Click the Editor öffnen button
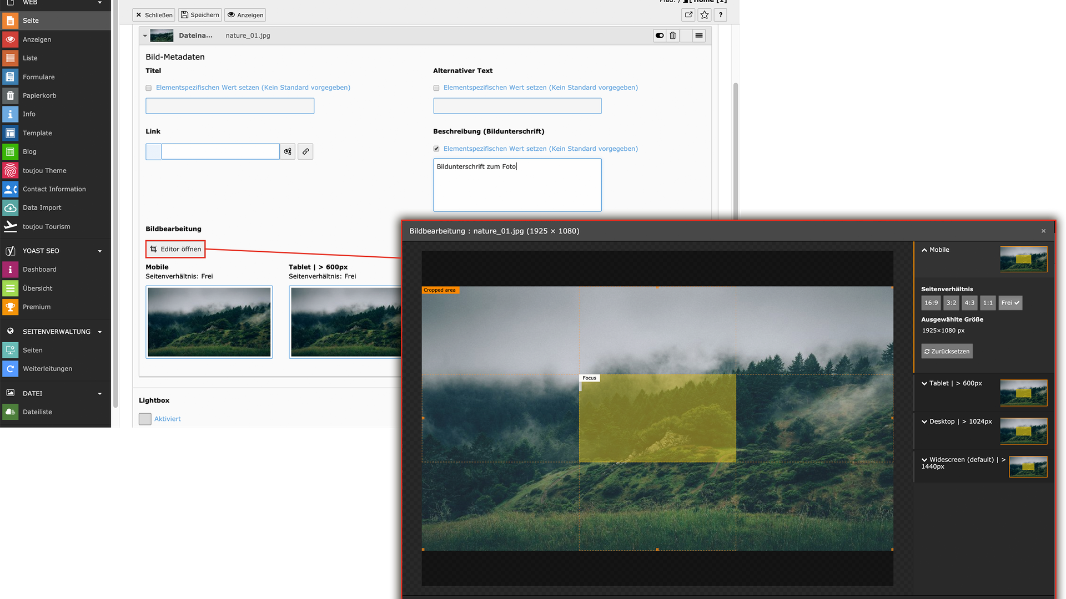 [175, 249]
